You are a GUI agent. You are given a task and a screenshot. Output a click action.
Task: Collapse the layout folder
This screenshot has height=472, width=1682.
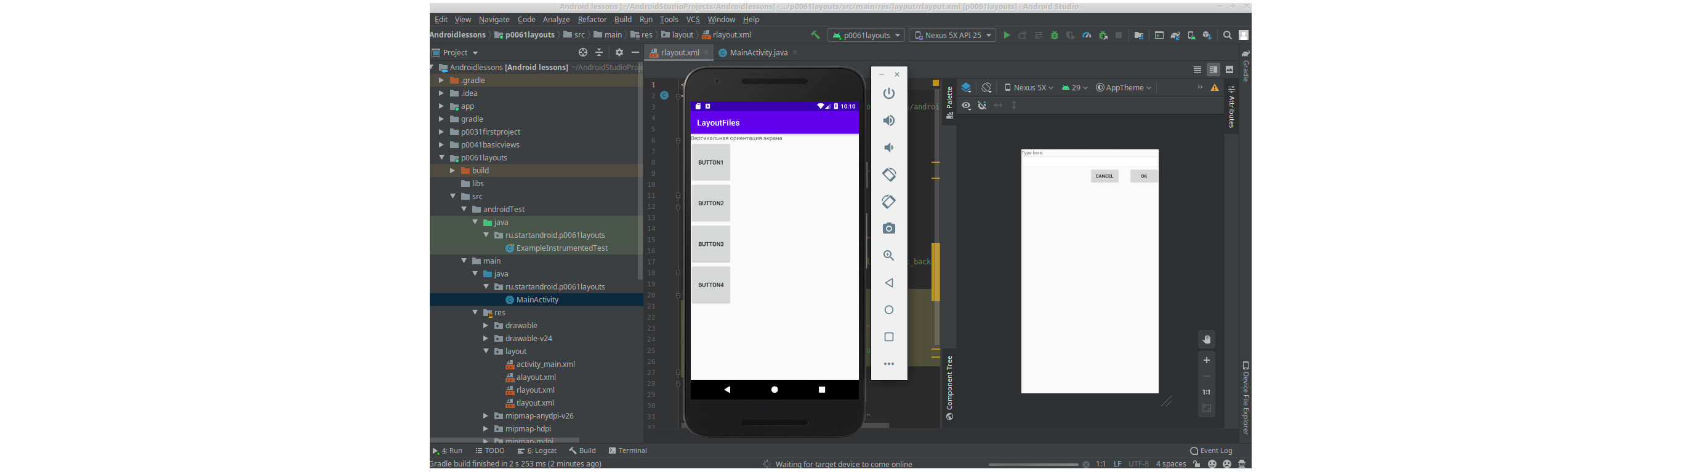click(x=486, y=352)
